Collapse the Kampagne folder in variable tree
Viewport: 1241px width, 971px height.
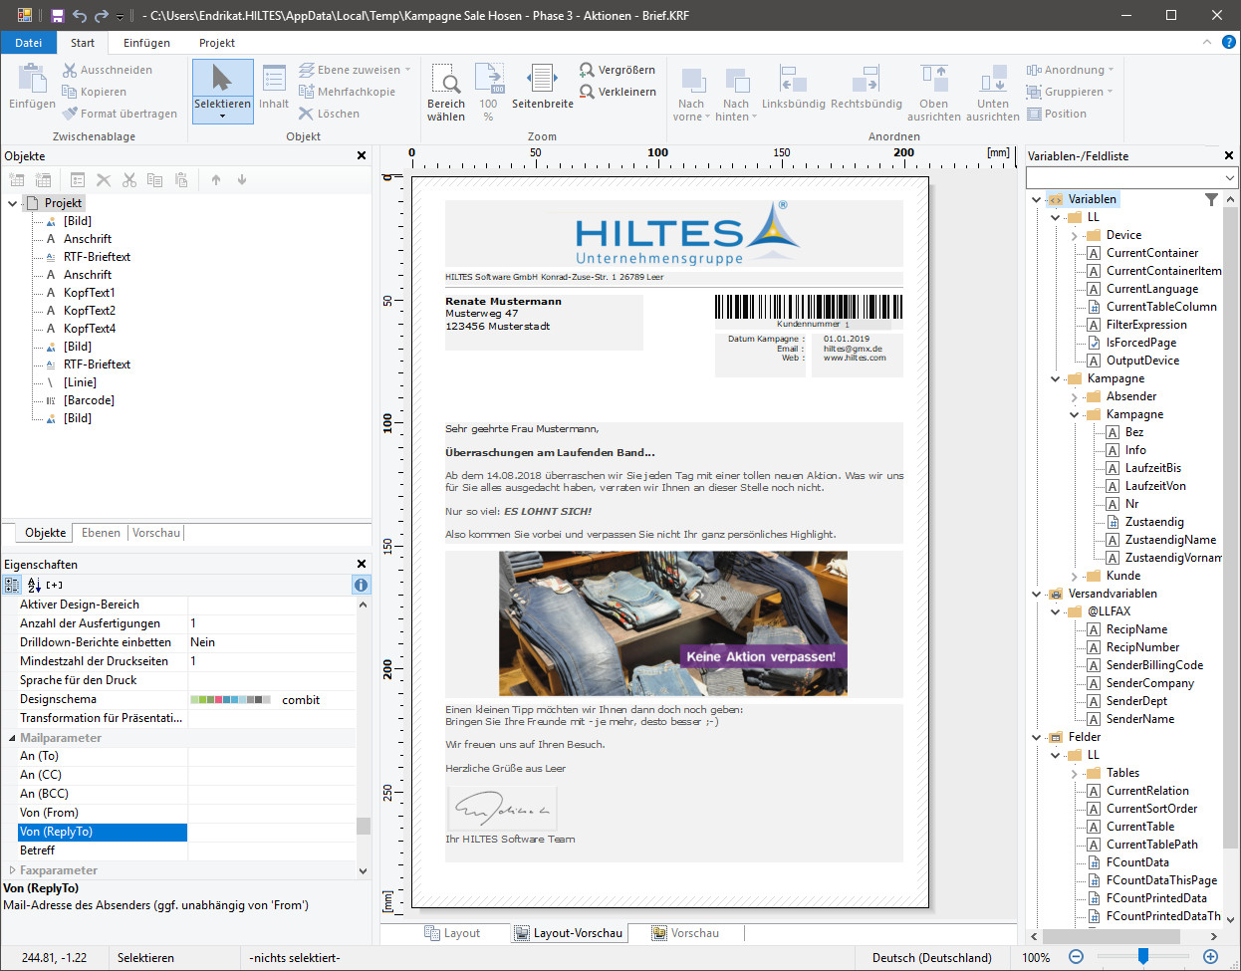[1055, 378]
